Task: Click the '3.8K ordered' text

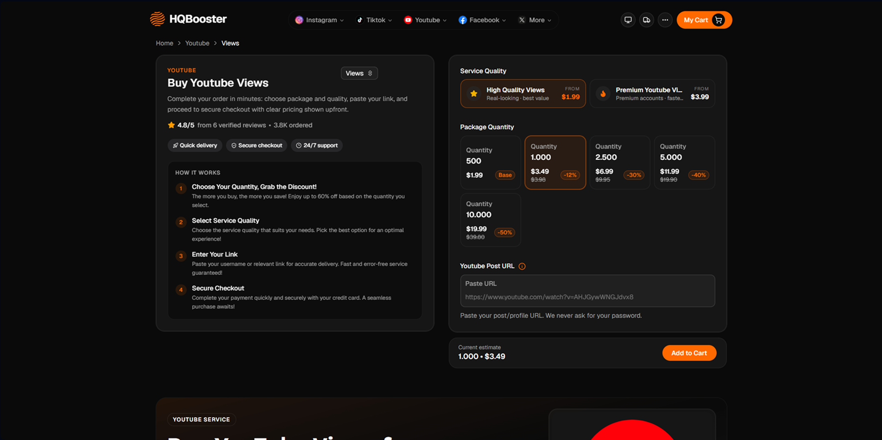Action: click(293, 125)
